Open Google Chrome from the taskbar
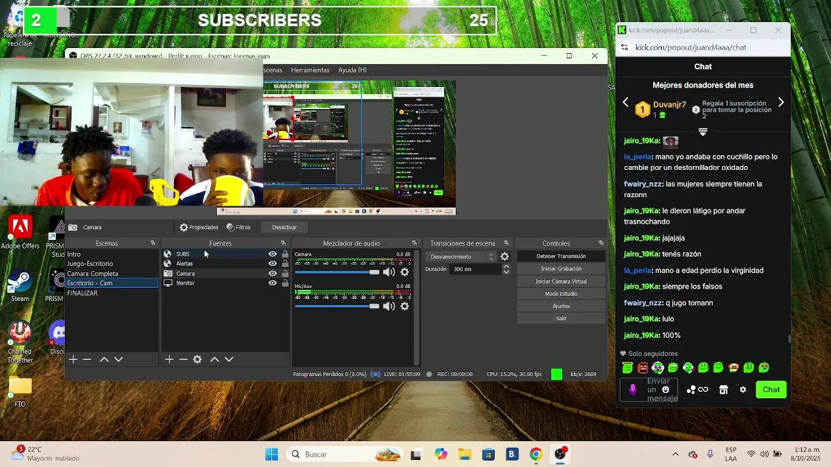 click(x=536, y=454)
